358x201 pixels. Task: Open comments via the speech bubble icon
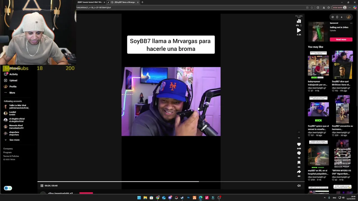point(299,153)
